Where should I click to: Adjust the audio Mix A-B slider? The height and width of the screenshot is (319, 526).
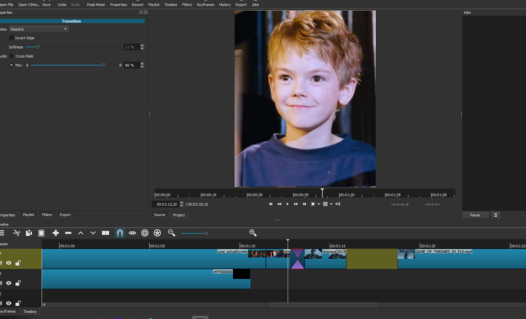point(74,65)
